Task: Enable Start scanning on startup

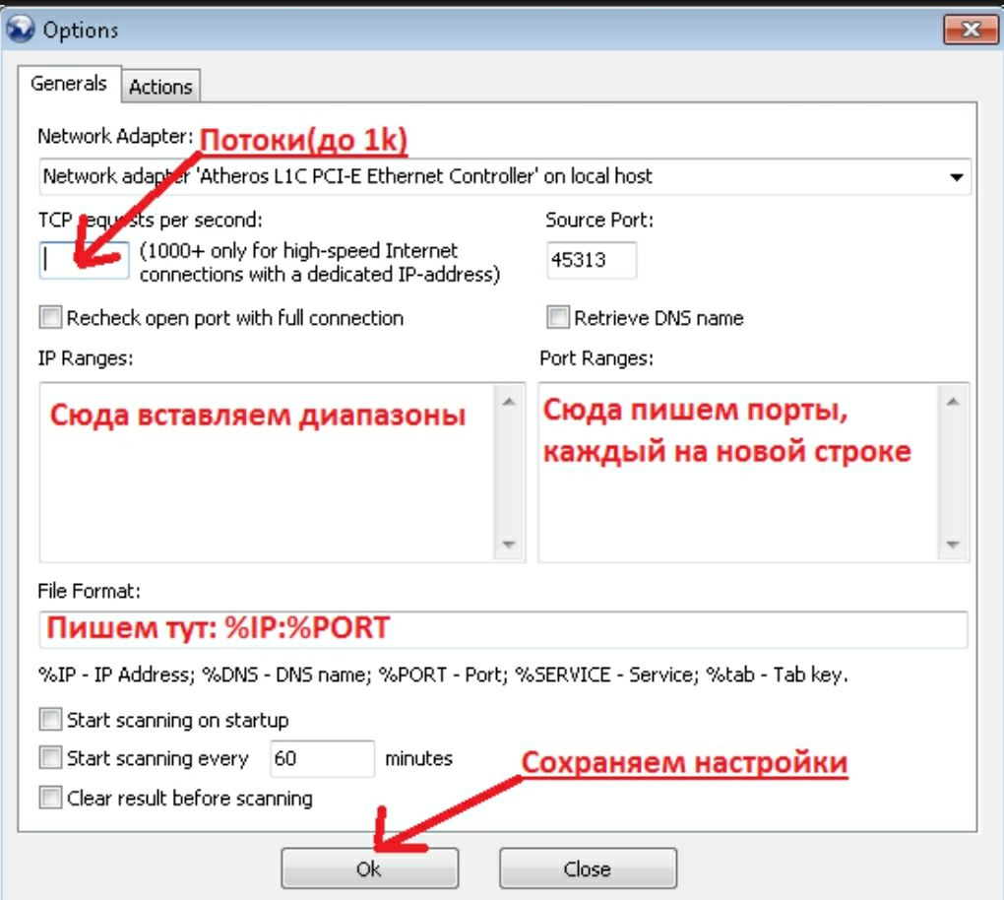Action: (50, 720)
